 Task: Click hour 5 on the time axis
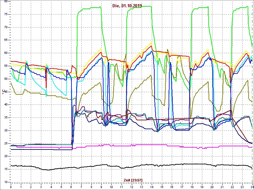pyautogui.click(x=61, y=187)
